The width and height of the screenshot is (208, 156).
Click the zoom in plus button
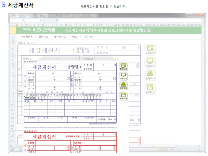point(199,149)
